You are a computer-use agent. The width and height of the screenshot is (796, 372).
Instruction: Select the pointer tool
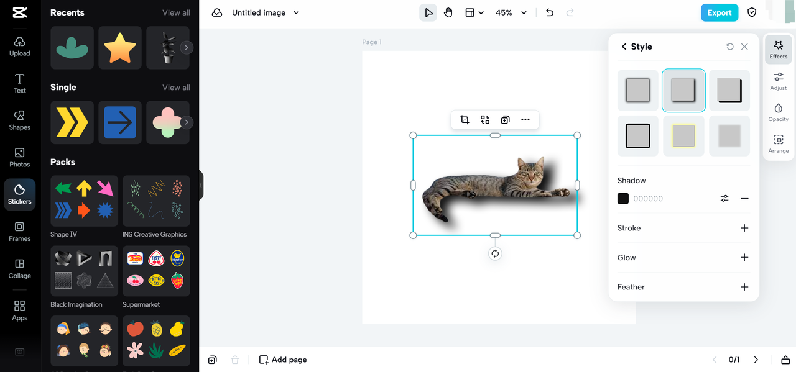click(x=428, y=12)
